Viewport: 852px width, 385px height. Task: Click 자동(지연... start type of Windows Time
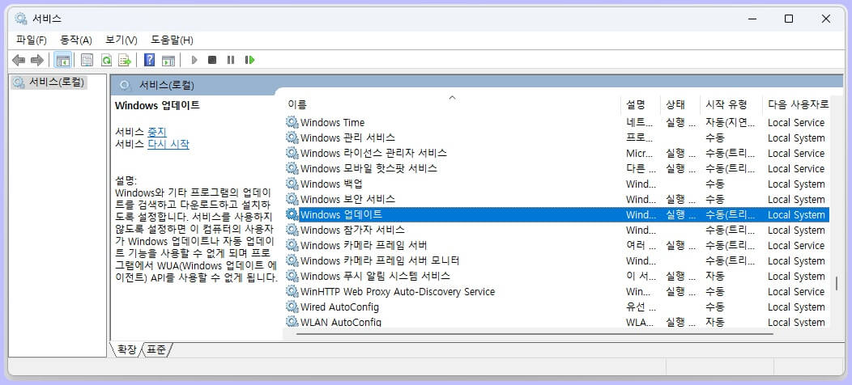tap(730, 123)
